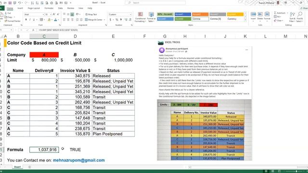Open Sort & Filter menu

coord(292,17)
